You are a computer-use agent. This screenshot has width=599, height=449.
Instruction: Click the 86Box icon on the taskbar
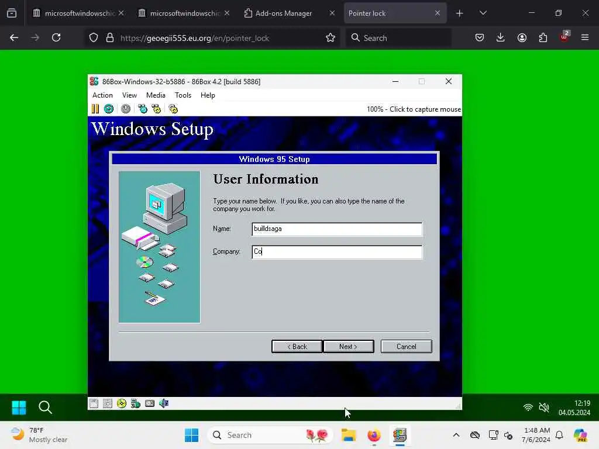coord(400,435)
